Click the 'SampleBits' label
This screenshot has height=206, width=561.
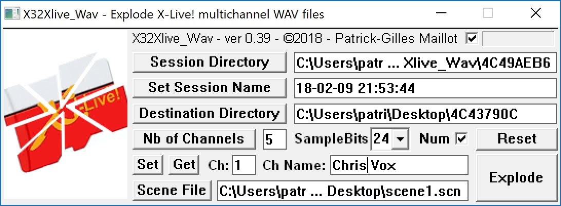(x=331, y=139)
